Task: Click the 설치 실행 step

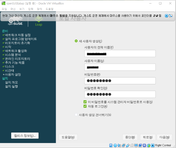Action: pos(11,86)
